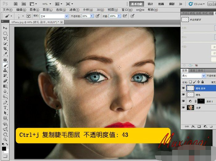Toggle lock all padlock icon
The image size is (216, 161).
(x=202, y=82)
